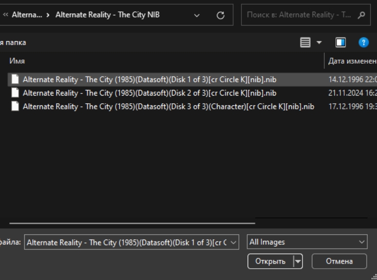Click the view layout icon
Screen dimensions: 377x280
click(x=305, y=43)
